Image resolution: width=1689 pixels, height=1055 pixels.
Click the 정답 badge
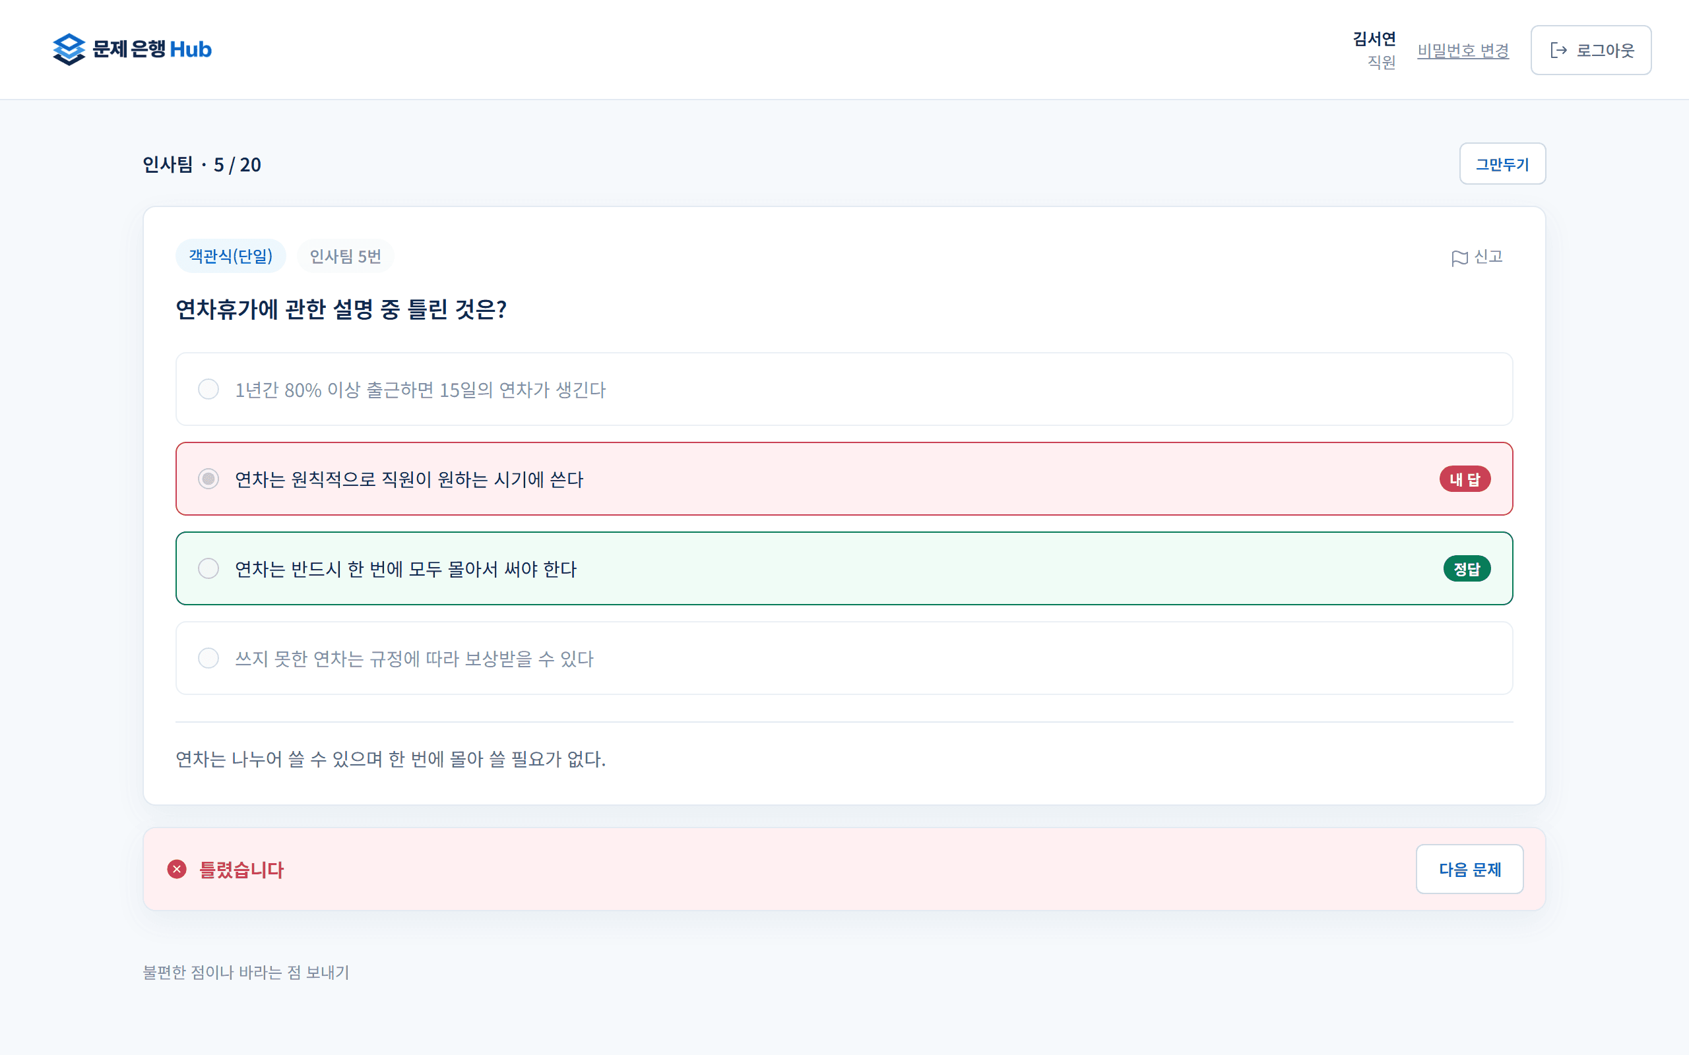(1467, 568)
